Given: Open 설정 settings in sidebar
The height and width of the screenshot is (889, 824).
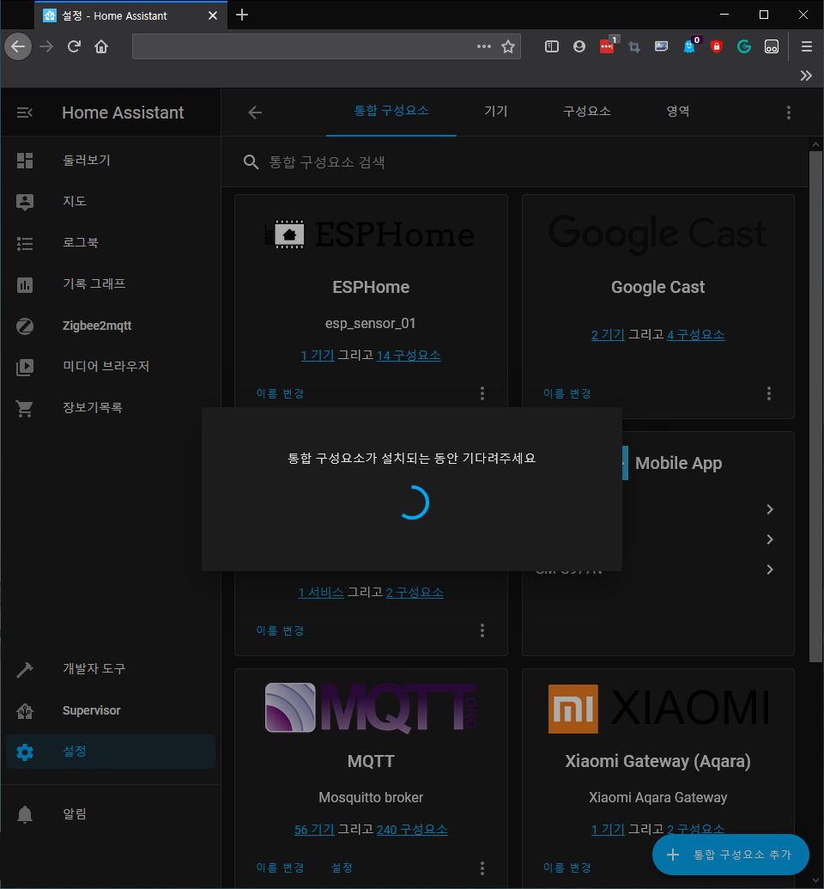Looking at the screenshot, I should coord(111,752).
